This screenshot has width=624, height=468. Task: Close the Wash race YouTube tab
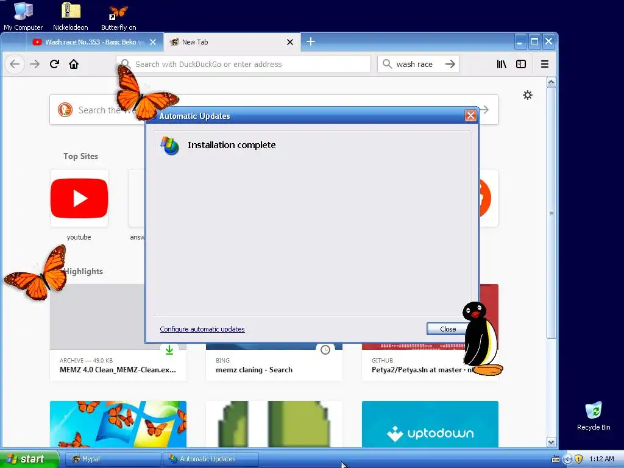[153, 42]
